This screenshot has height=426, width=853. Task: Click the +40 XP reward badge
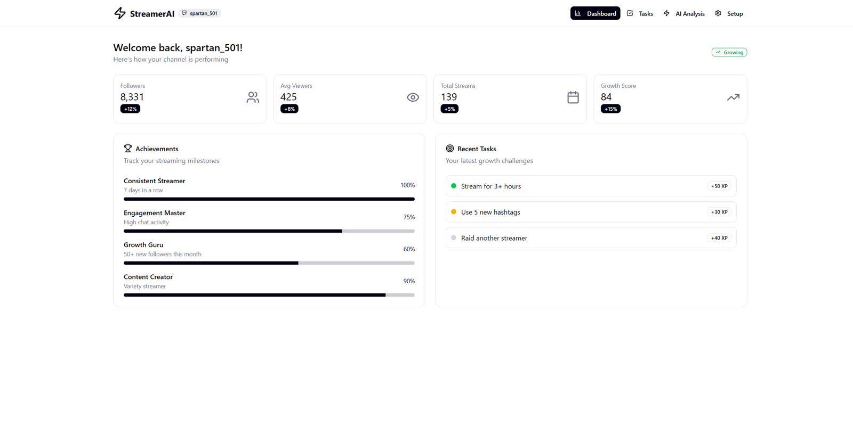point(719,238)
